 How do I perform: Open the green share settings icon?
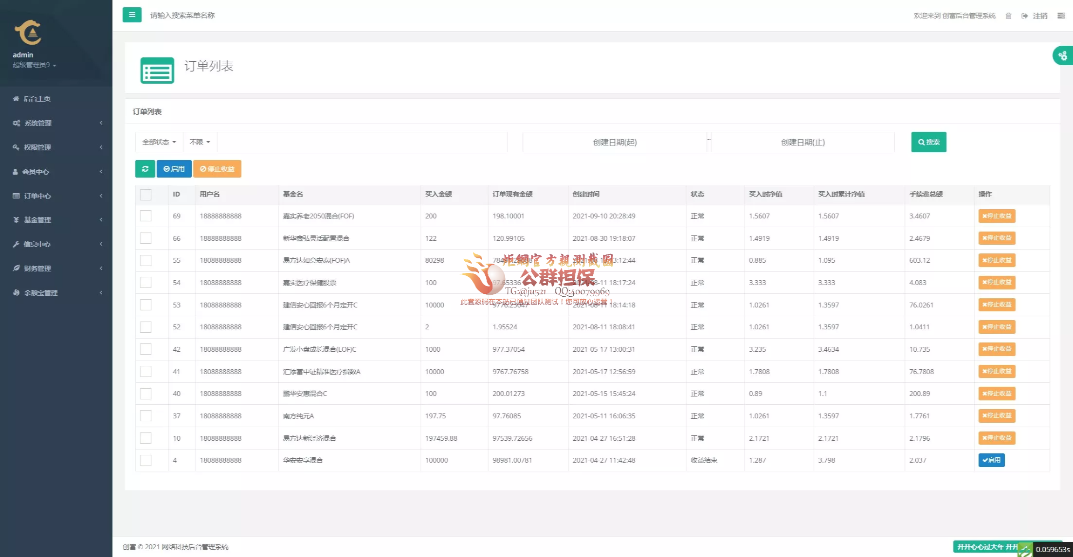[1062, 56]
